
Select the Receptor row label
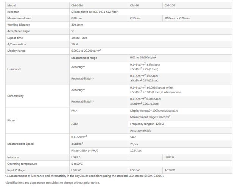tap(13, 12)
